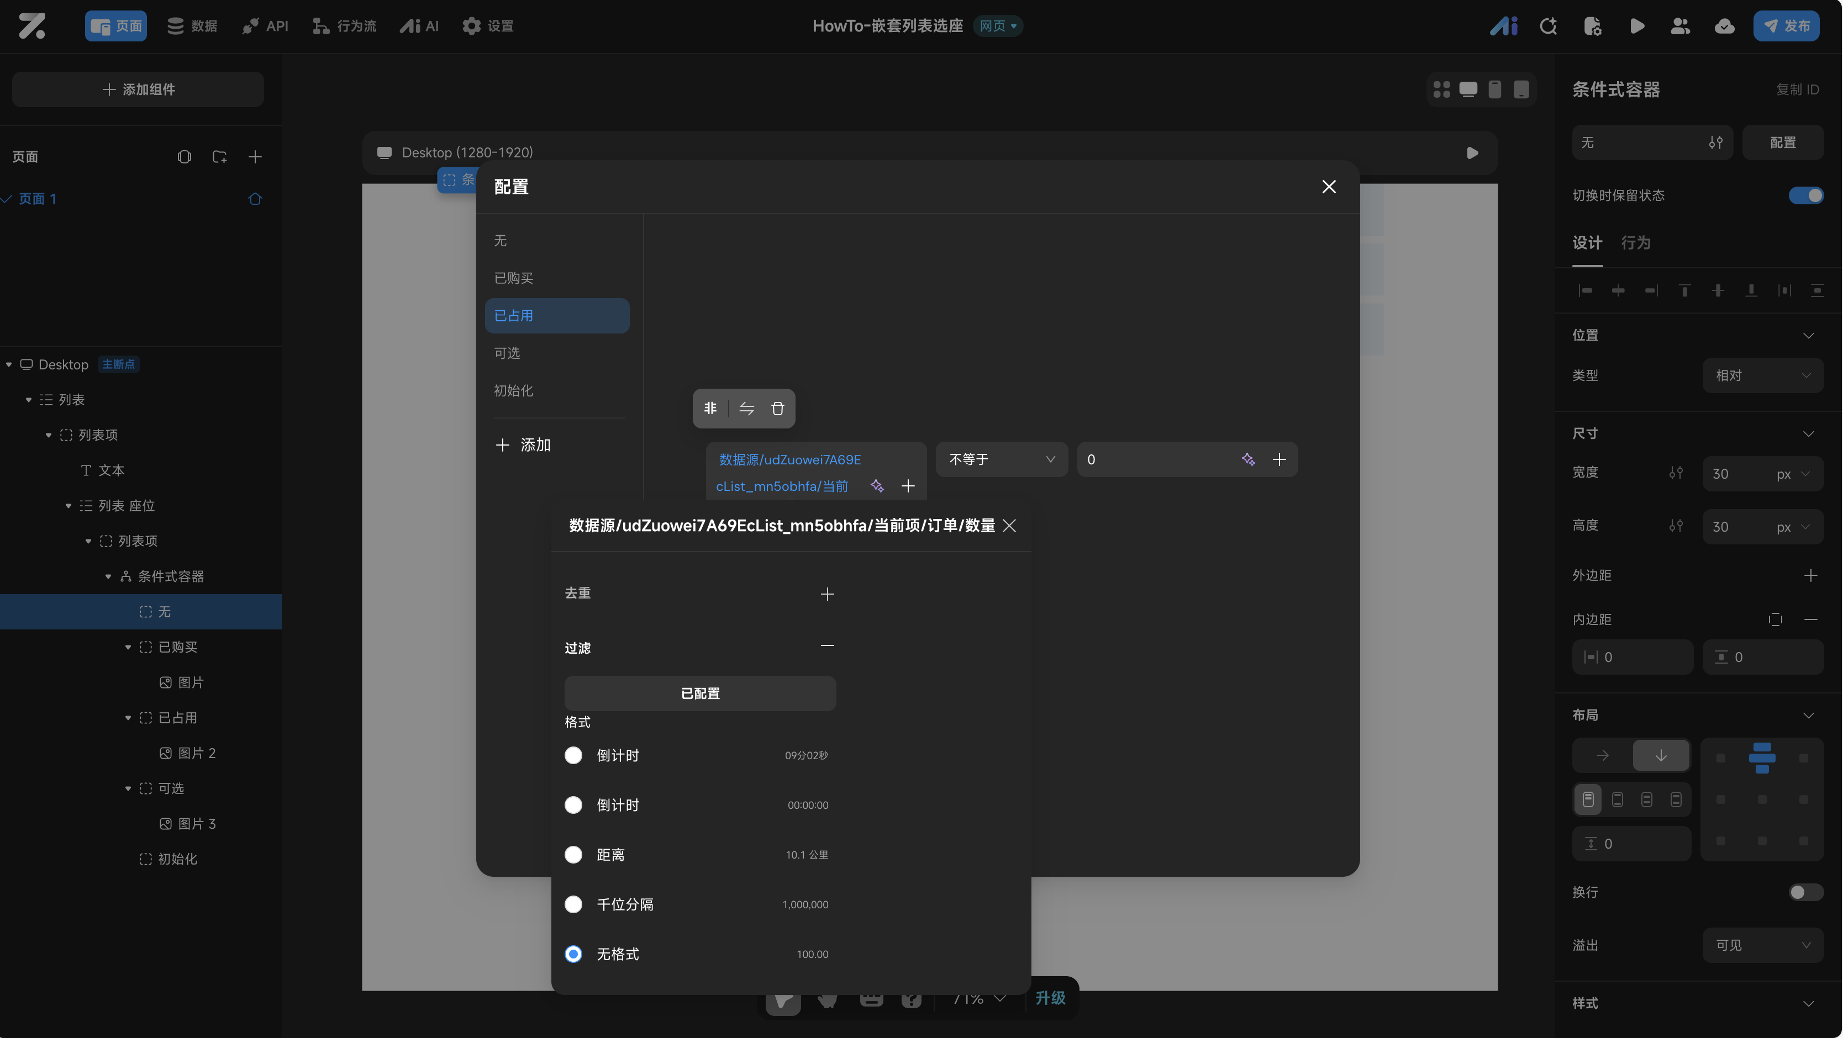Image resolution: width=1843 pixels, height=1038 pixels.
Task: Collapse the 条件式容器 tree node
Action: coord(108,576)
